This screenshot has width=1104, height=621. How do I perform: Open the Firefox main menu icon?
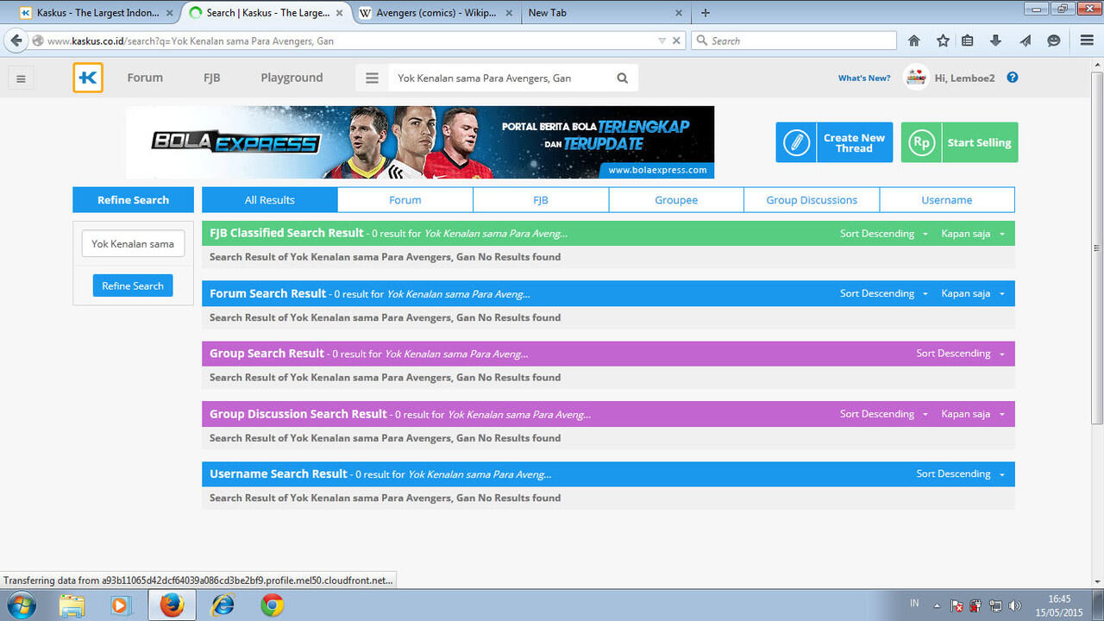1087,41
